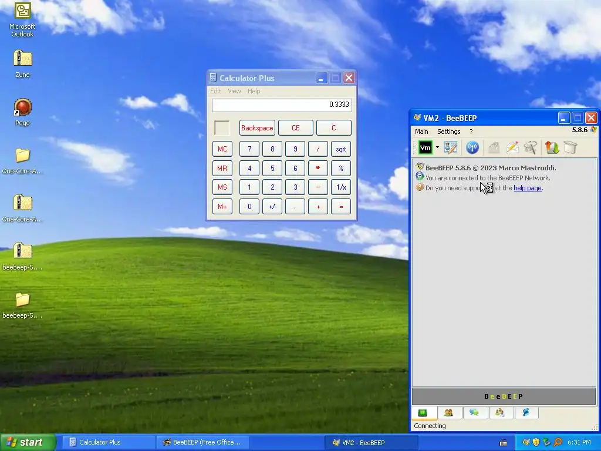Open the Help menu in Calculator Plus

click(x=254, y=91)
